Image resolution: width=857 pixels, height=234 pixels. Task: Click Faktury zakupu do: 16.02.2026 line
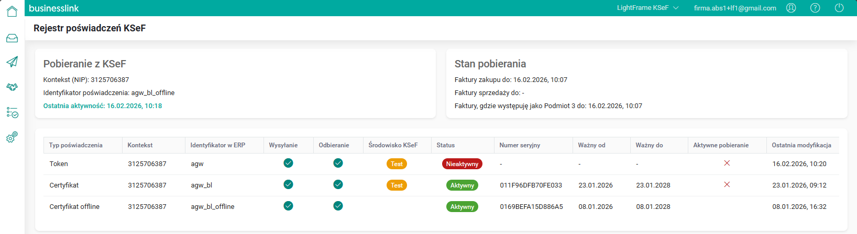tap(511, 80)
